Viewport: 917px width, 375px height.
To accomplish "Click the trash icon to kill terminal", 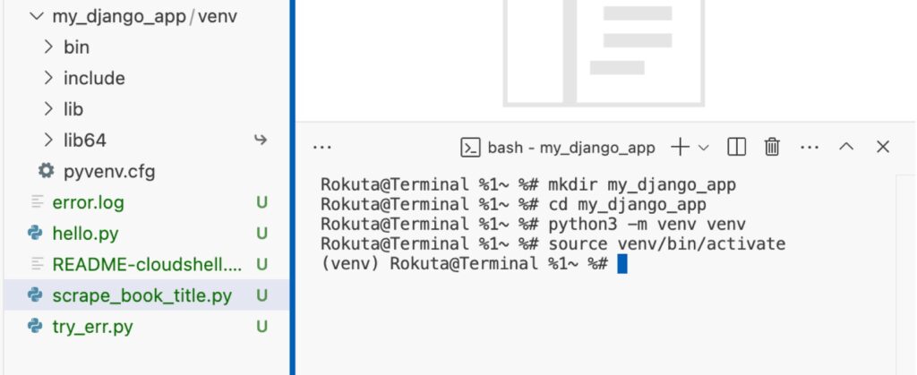I will [772, 147].
